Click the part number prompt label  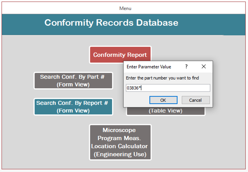(162, 78)
